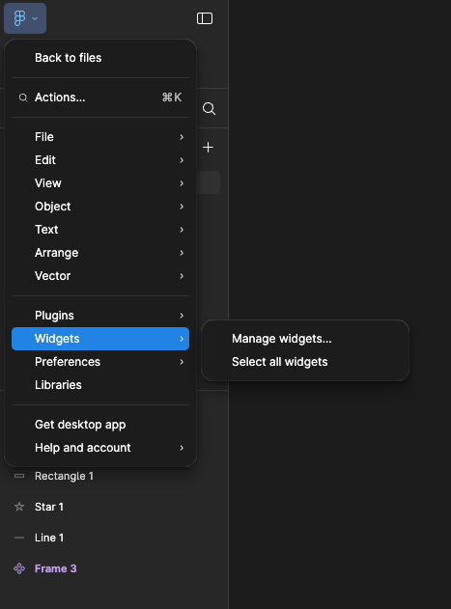This screenshot has height=609, width=451.
Task: Select Back to files
Action: (100, 58)
